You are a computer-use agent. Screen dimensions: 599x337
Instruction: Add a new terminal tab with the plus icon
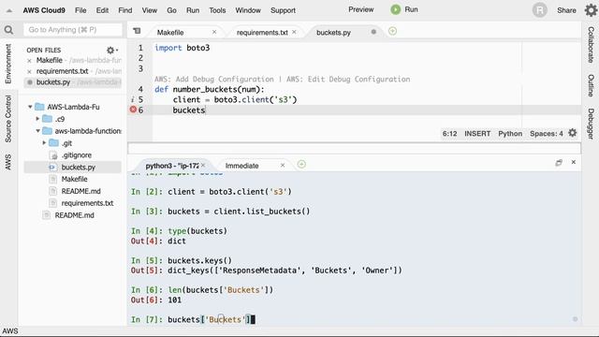[x=301, y=165]
